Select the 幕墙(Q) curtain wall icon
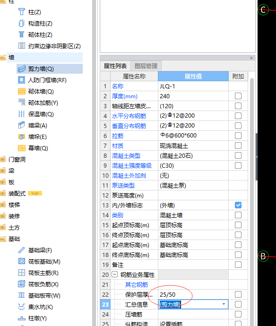 22,148
